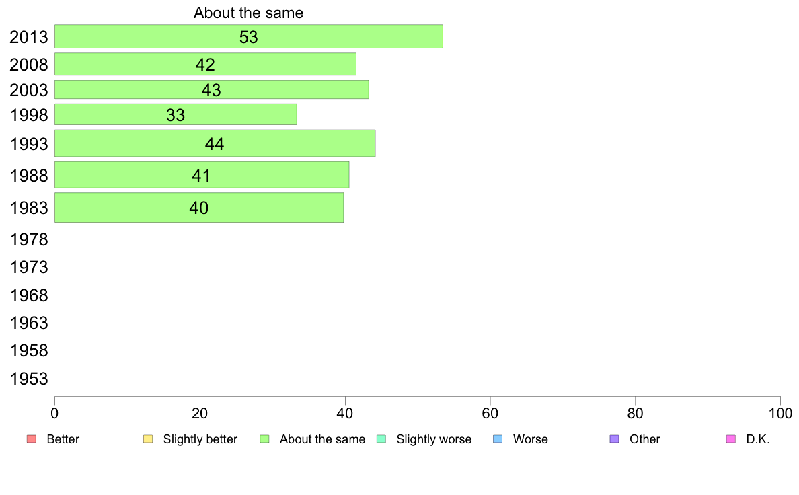
Task: Click the Slightly better yellow legend swatch
Action: [x=148, y=439]
